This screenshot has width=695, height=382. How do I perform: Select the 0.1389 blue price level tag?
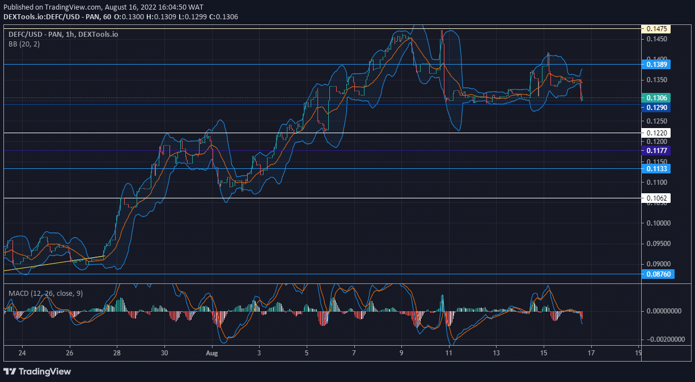pos(656,65)
